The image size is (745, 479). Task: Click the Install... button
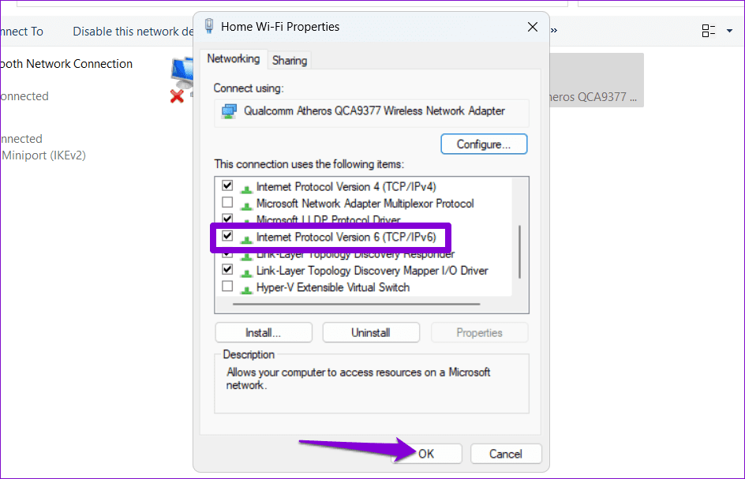tap(264, 333)
